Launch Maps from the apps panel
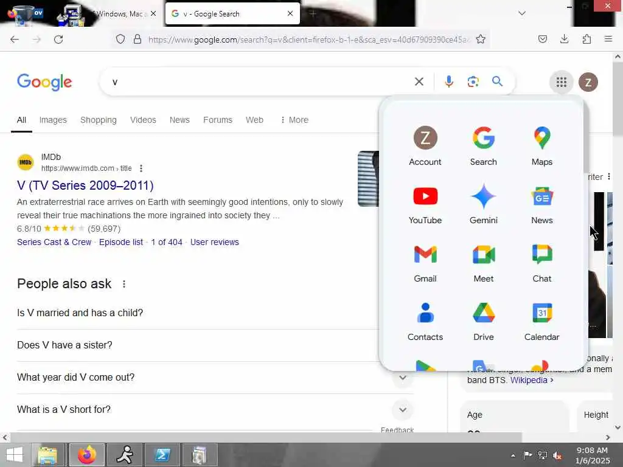This screenshot has width=623, height=467. coord(541,146)
